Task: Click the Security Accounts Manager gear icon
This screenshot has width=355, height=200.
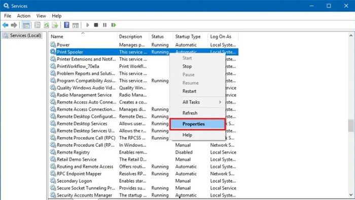Action: pyautogui.click(x=53, y=195)
